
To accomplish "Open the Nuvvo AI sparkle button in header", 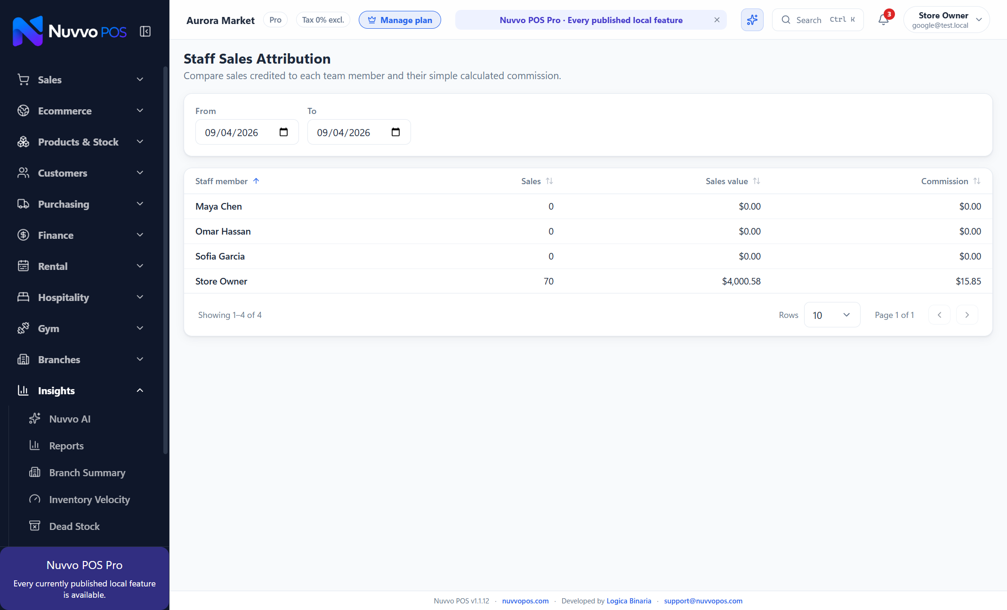I will (x=752, y=20).
